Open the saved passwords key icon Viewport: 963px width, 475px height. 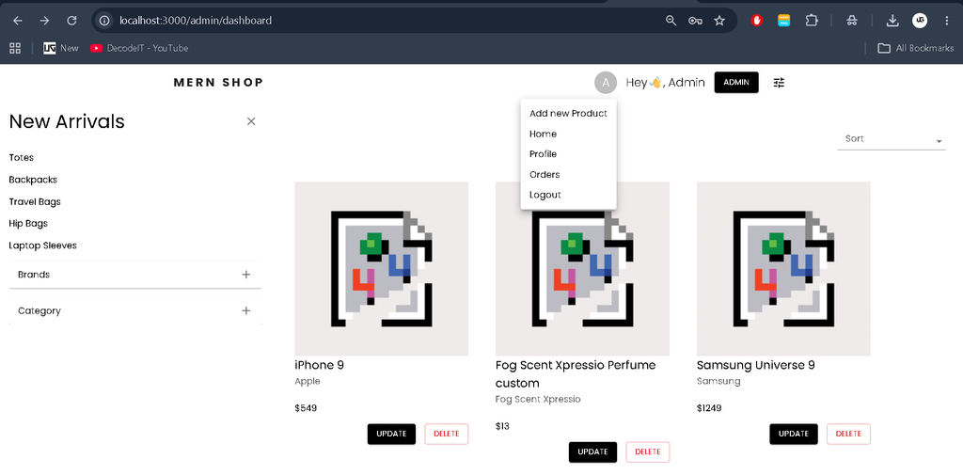[x=695, y=21]
